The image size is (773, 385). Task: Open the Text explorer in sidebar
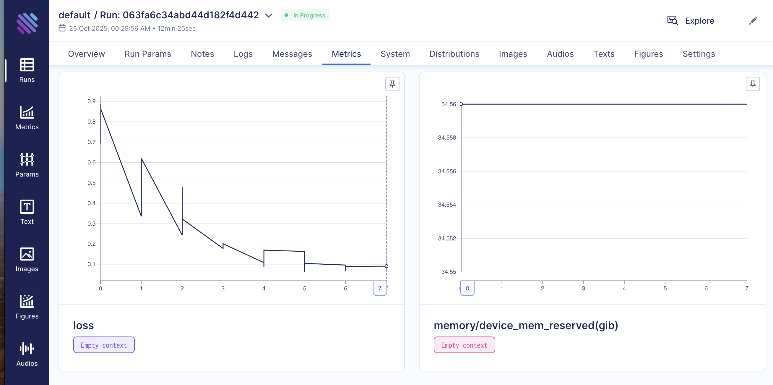click(x=27, y=212)
